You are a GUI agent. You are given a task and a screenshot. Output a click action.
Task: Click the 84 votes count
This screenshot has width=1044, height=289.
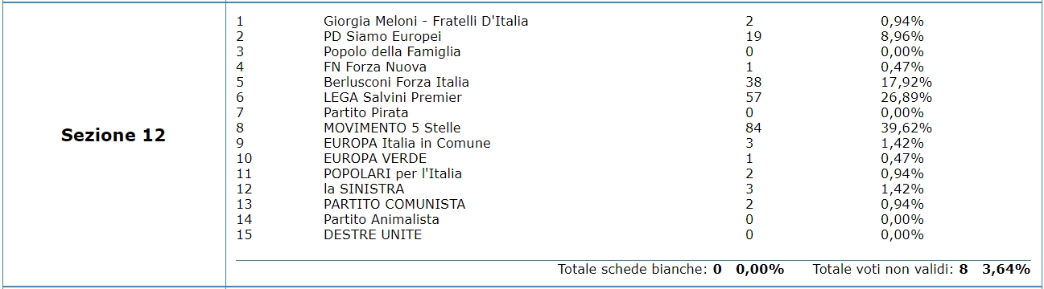click(754, 128)
